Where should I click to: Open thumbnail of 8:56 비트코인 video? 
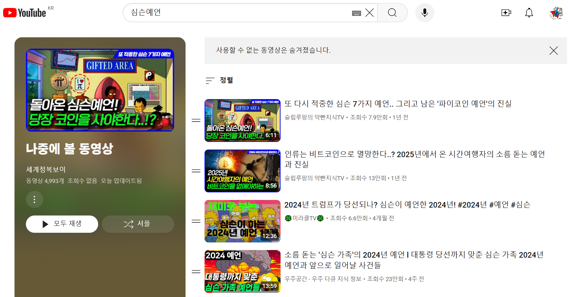point(243,171)
